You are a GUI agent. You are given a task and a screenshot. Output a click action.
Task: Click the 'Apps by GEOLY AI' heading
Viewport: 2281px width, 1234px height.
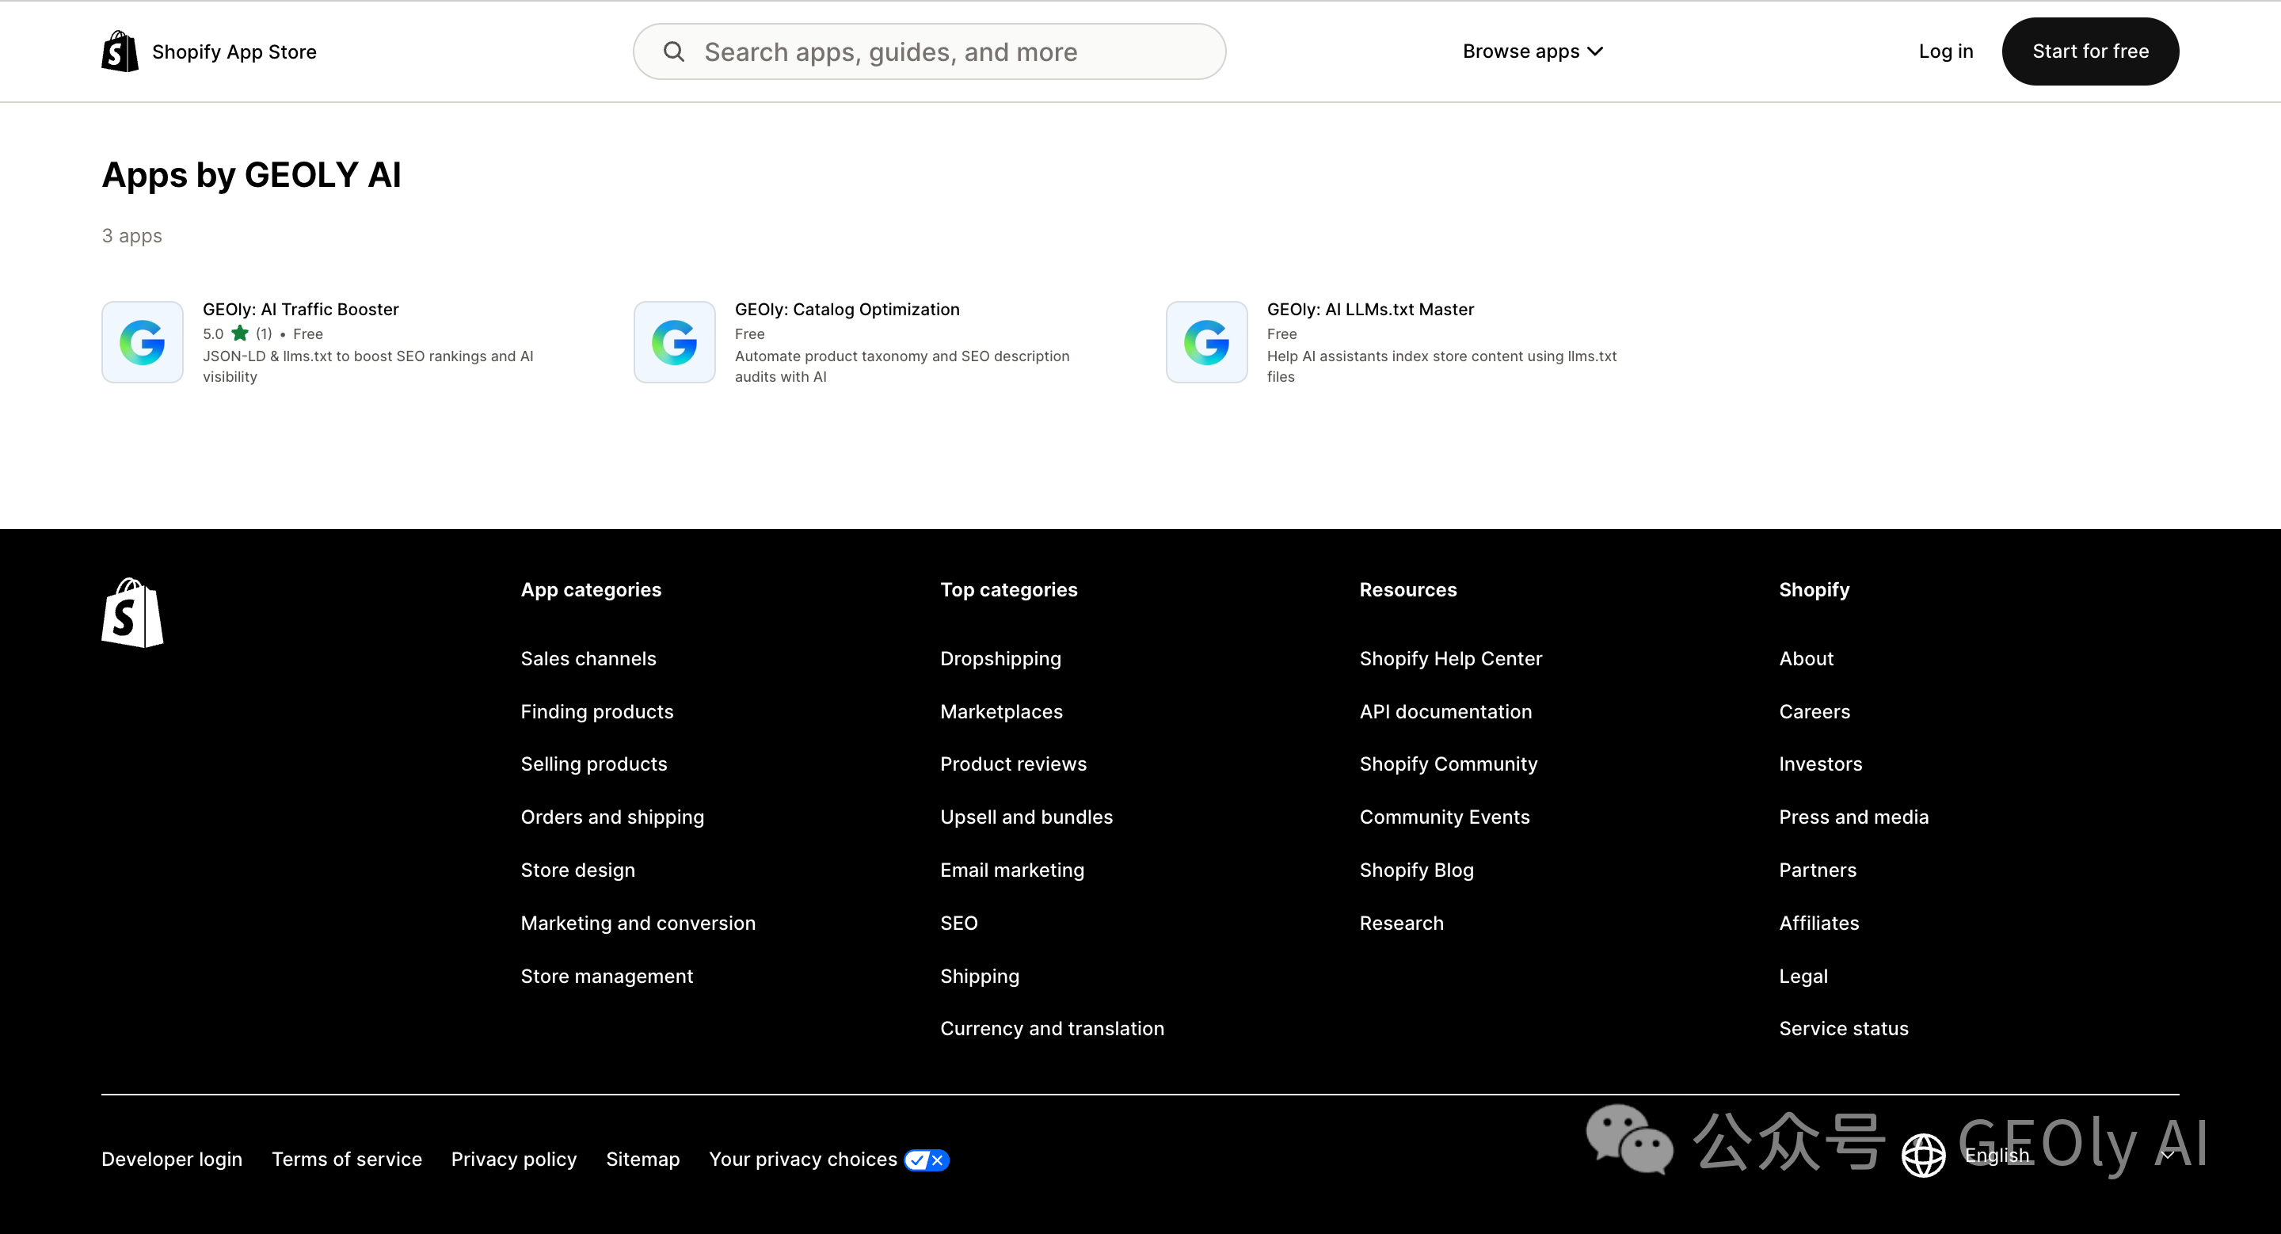252,175
